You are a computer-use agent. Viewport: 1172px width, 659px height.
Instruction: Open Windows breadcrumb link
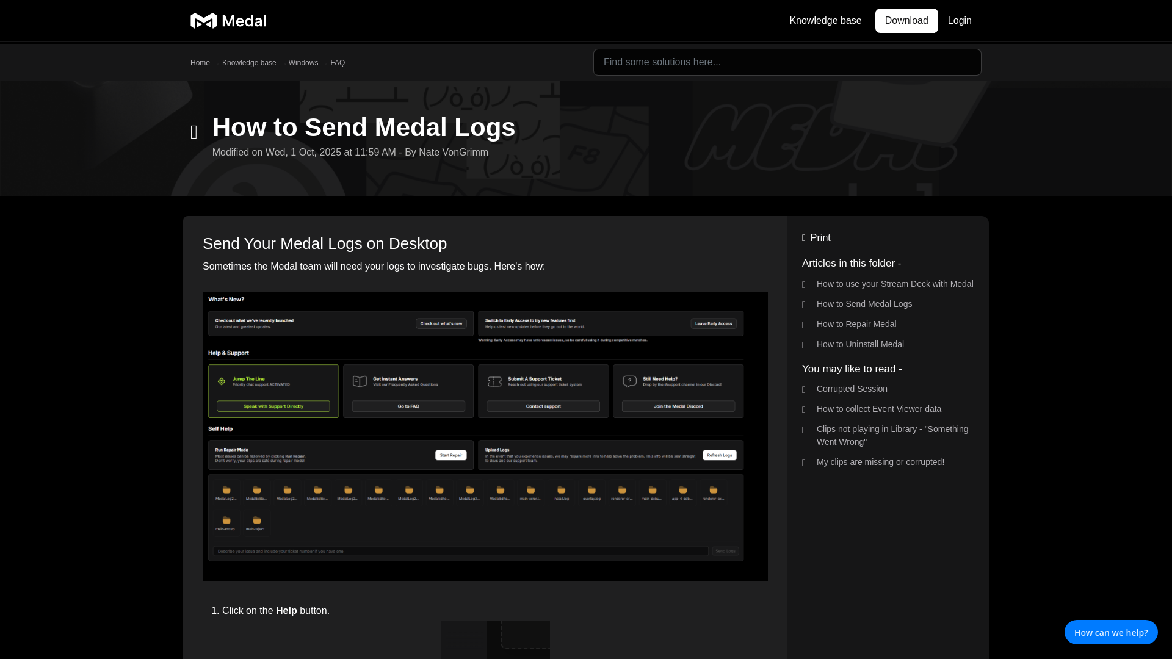pyautogui.click(x=303, y=63)
